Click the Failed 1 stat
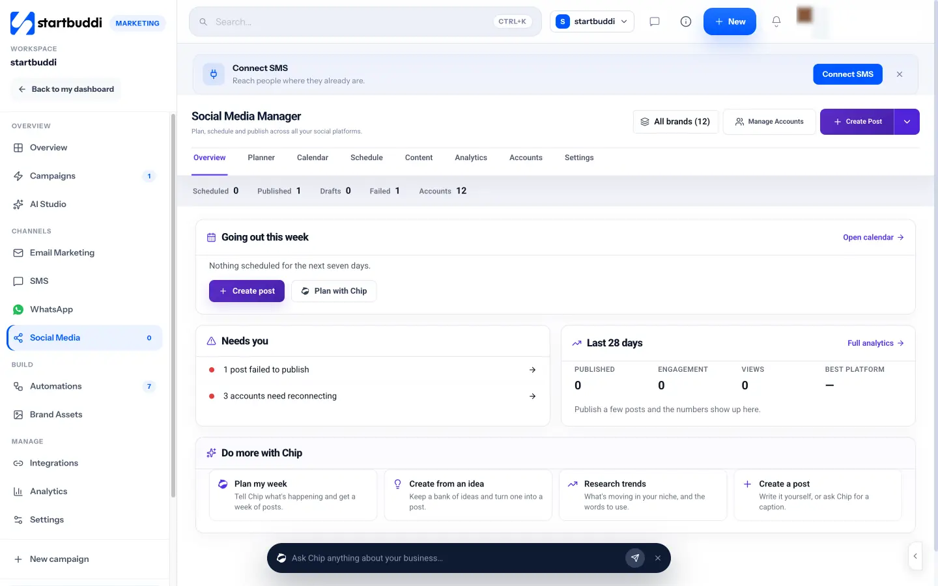 coord(384,191)
